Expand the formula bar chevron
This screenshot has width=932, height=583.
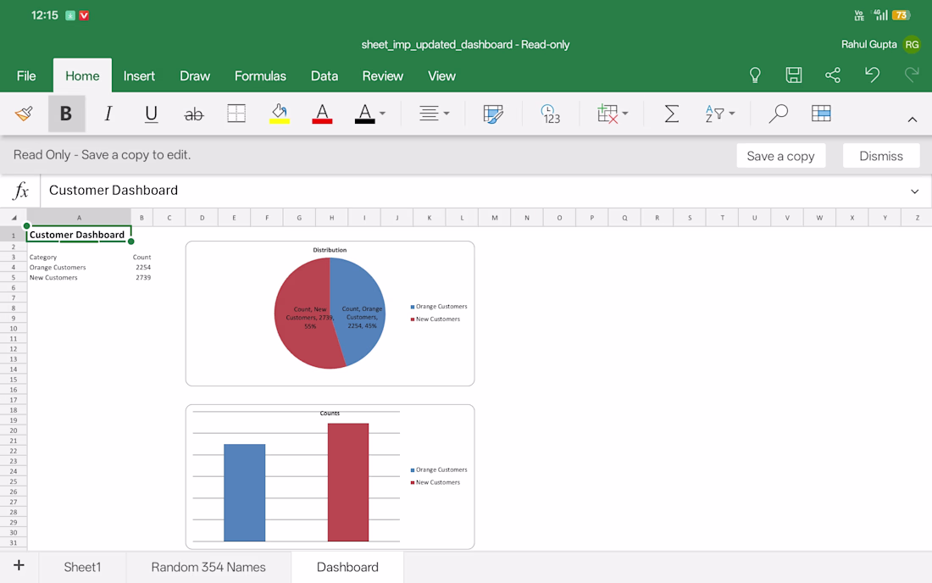click(914, 192)
